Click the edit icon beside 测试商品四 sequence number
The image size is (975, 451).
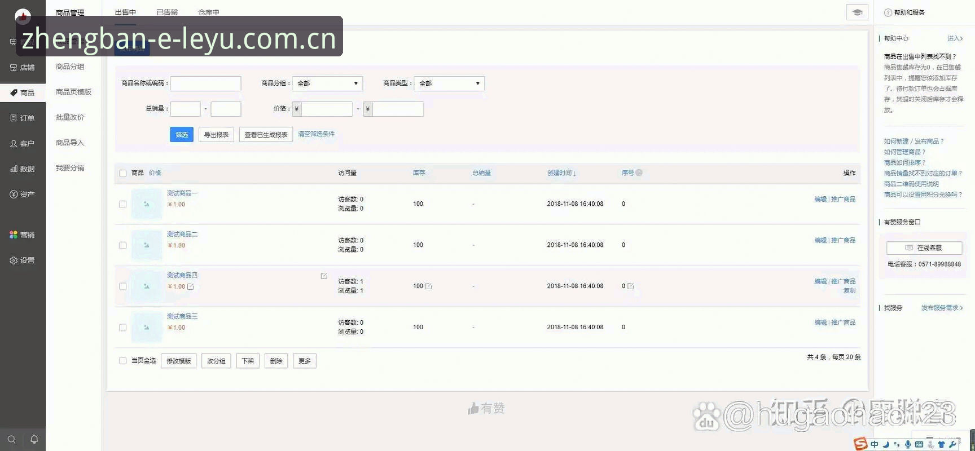pyautogui.click(x=631, y=286)
